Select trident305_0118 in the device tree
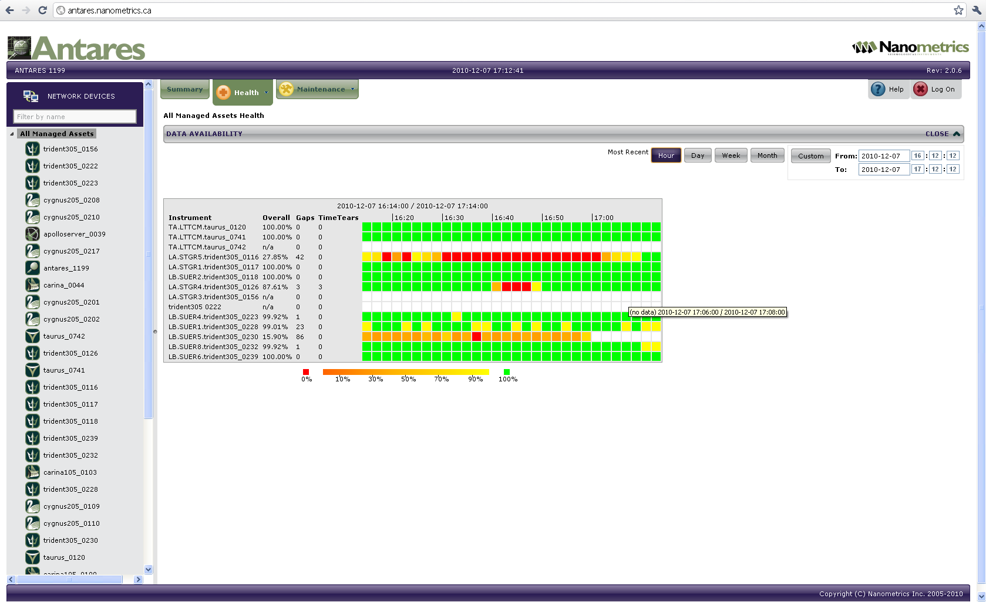The width and height of the screenshot is (986, 602). coord(70,421)
